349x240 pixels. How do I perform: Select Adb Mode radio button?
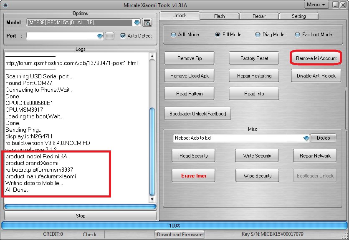pyautogui.click(x=173, y=35)
